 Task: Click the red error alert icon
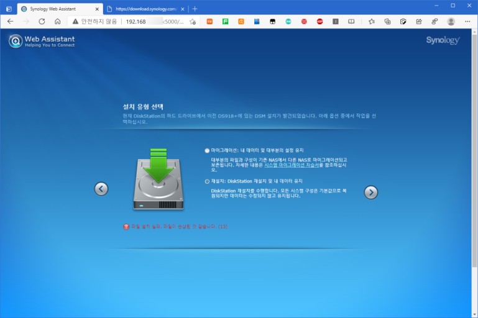[x=126, y=227]
